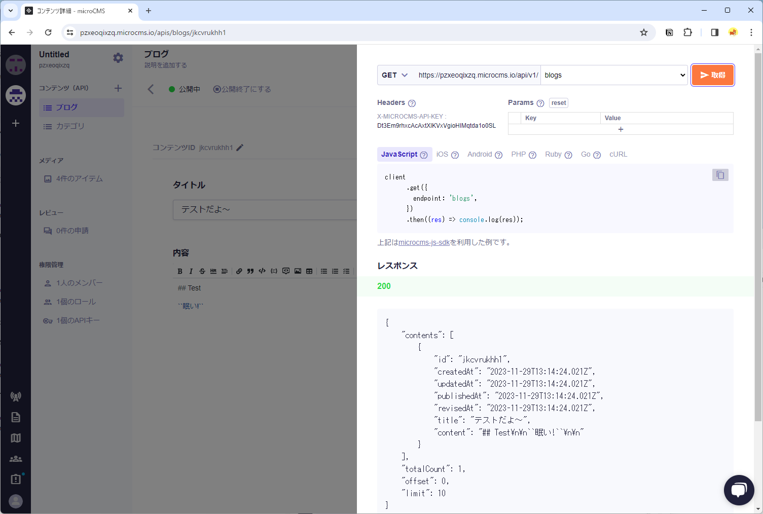This screenshot has height=514, width=763.
Task: Open the group people icon in the sidebar
Action: pyautogui.click(x=16, y=459)
